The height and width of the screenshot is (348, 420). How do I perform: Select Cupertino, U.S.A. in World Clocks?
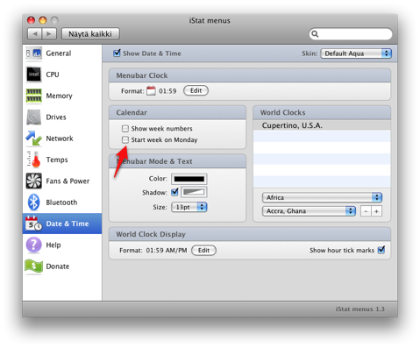point(322,125)
